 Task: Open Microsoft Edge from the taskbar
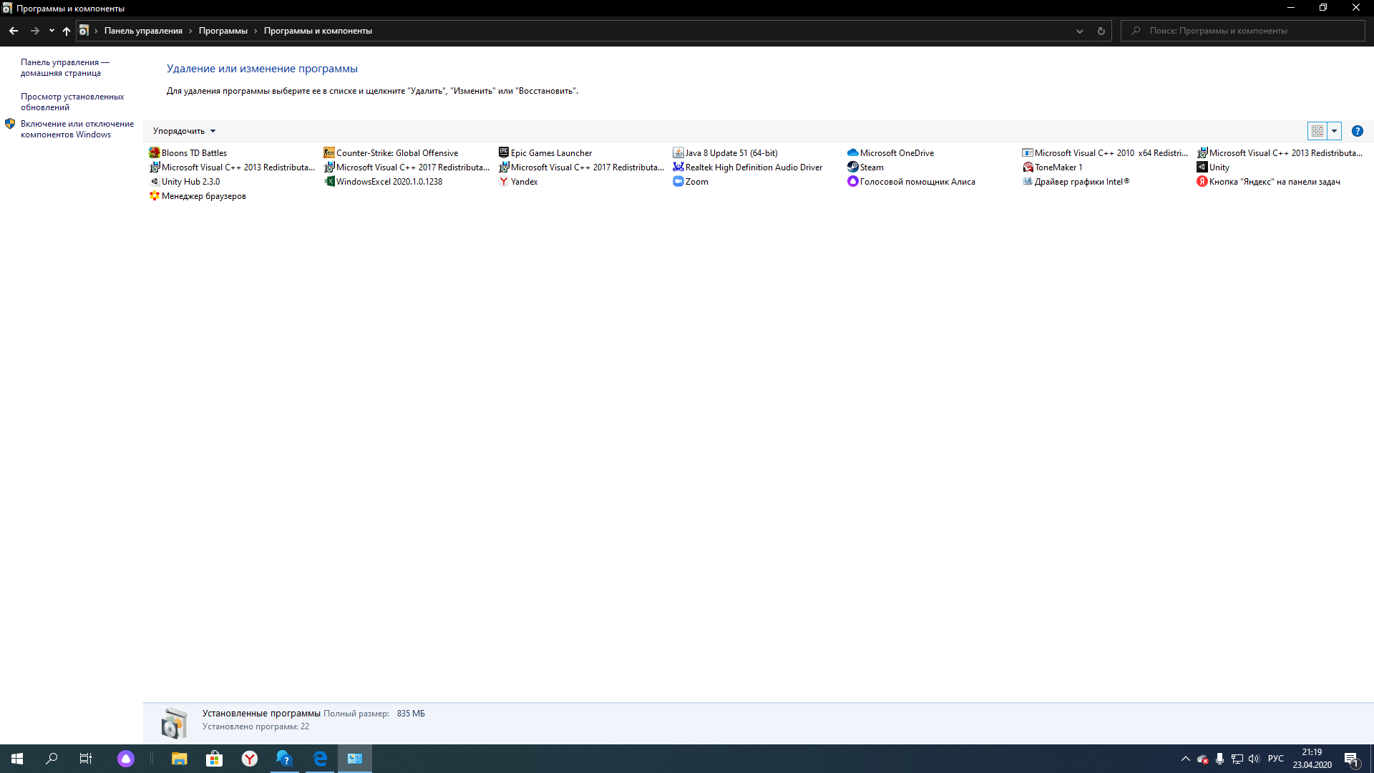320,759
